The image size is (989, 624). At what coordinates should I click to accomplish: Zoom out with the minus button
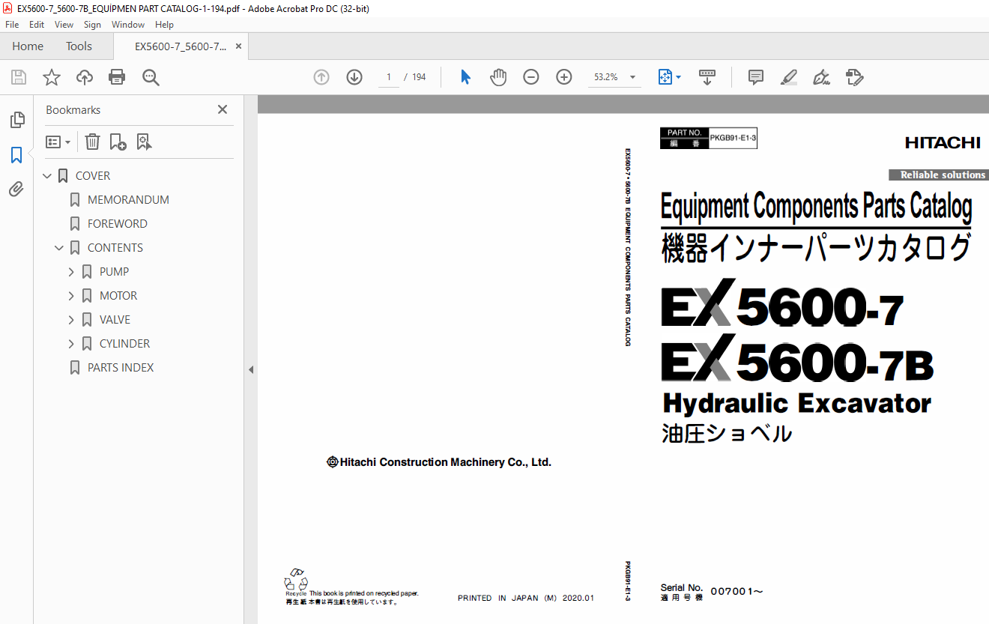[531, 77]
